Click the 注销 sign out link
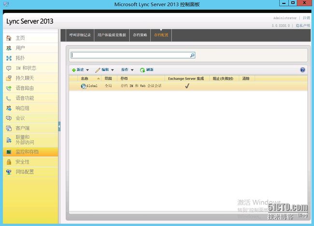 pos(306,18)
